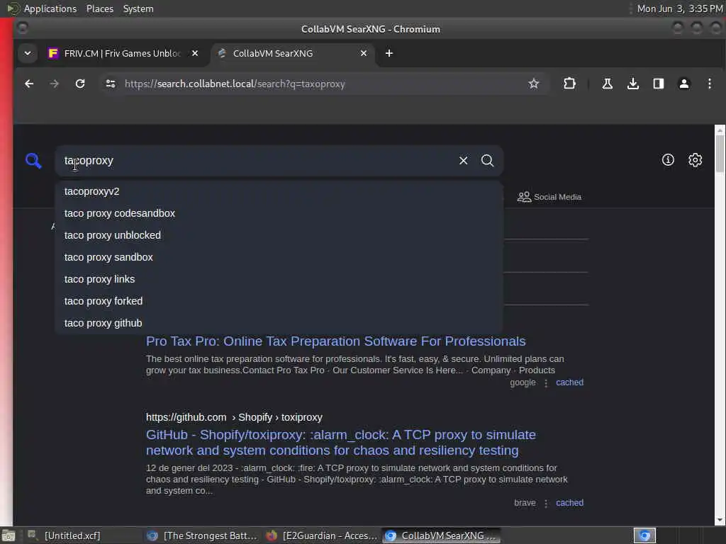Bookmark this page with the star
The height and width of the screenshot is (544, 726).
click(x=533, y=84)
